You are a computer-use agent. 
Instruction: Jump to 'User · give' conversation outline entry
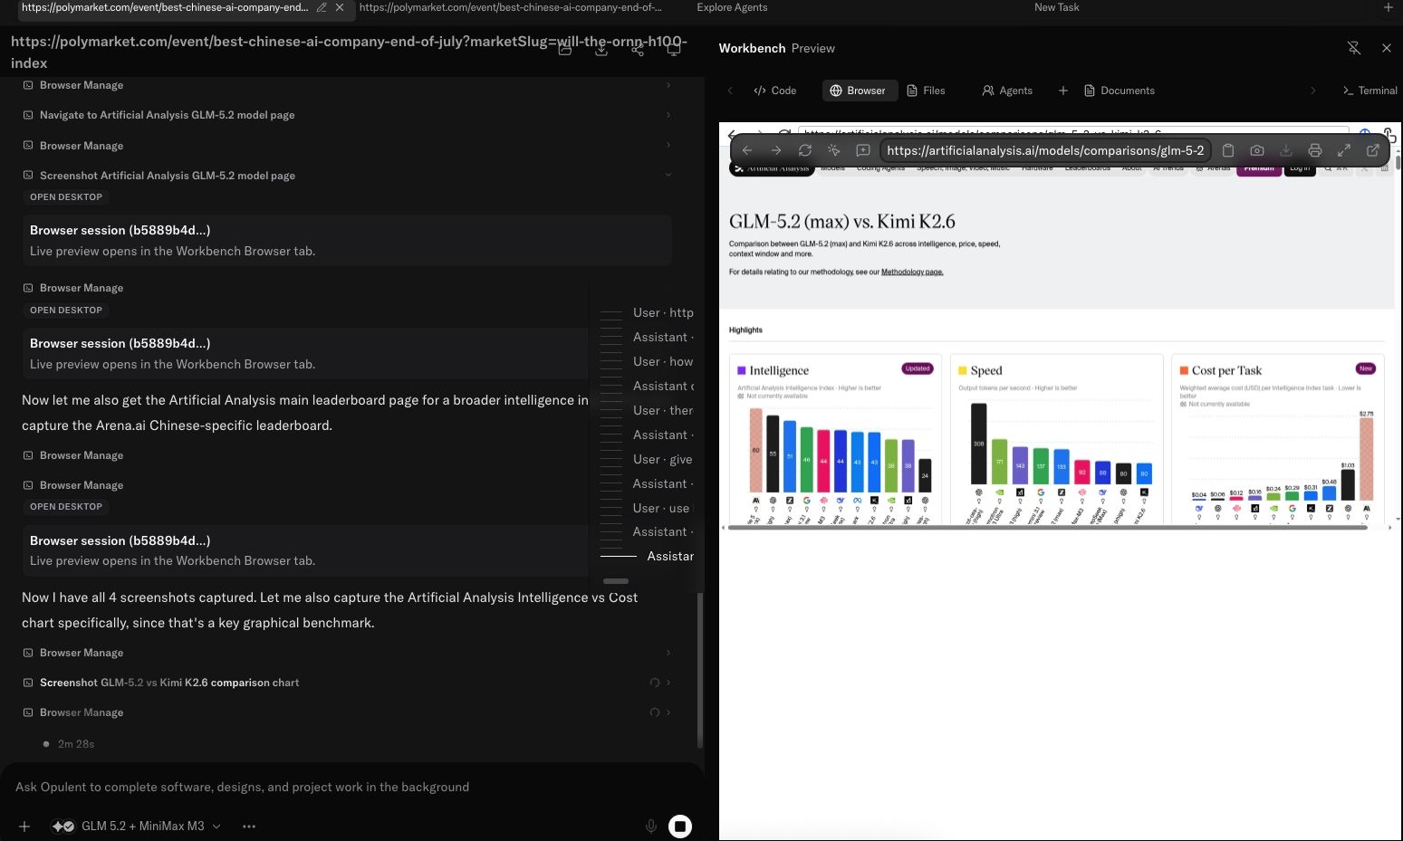pyautogui.click(x=663, y=459)
